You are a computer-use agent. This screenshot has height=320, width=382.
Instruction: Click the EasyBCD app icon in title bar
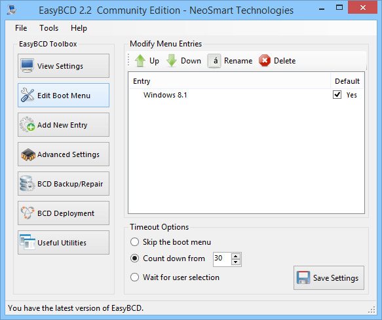tap(12, 10)
